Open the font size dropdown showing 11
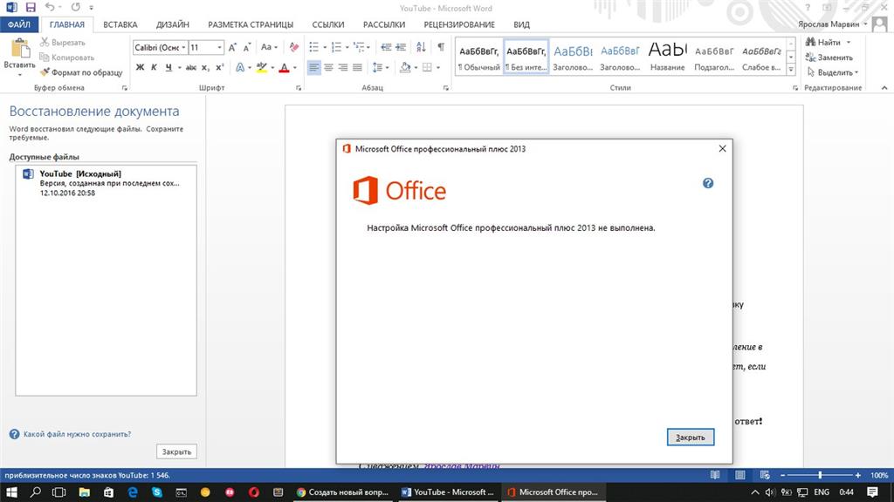Viewport: 894px width, 502px height. click(219, 47)
